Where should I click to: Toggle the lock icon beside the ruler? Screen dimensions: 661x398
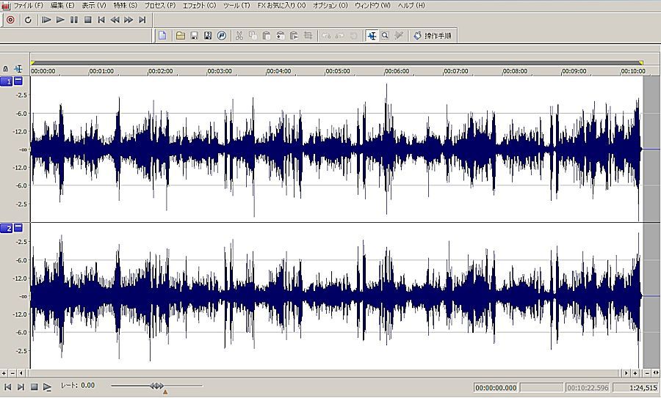(5, 69)
